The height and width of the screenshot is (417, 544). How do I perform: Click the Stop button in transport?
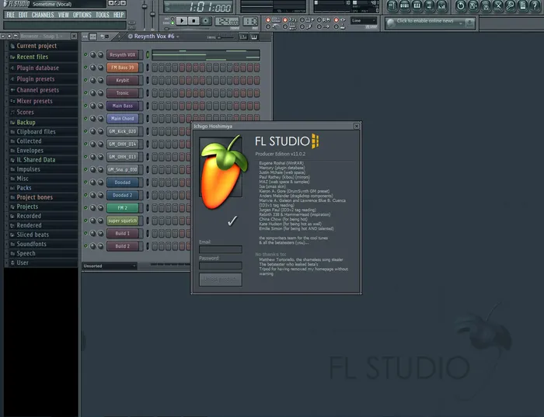194,21
